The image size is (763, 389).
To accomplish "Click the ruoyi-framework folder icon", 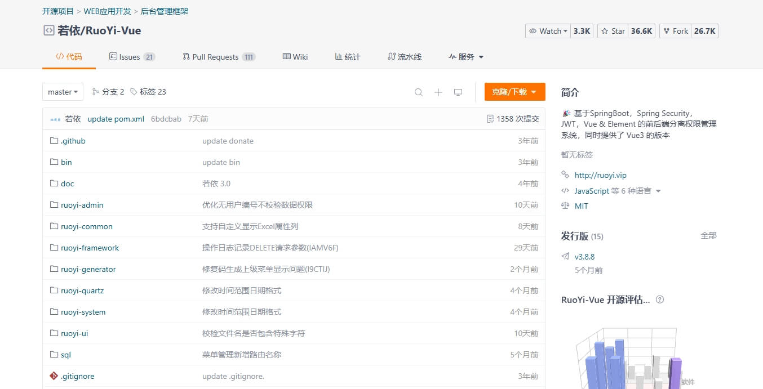I will 54,248.
